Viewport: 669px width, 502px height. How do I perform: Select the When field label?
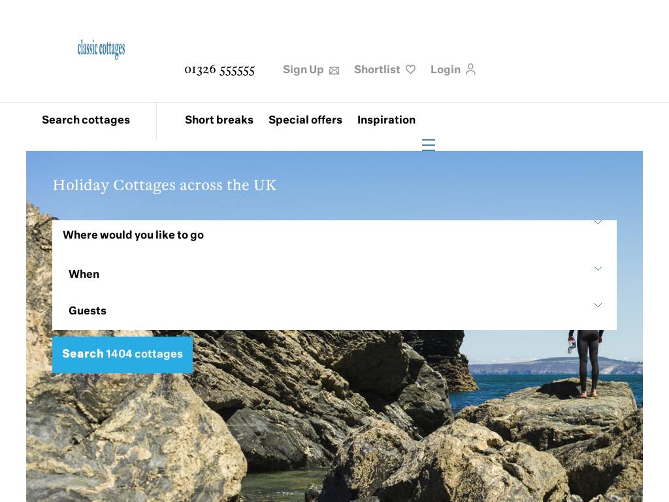click(x=84, y=274)
